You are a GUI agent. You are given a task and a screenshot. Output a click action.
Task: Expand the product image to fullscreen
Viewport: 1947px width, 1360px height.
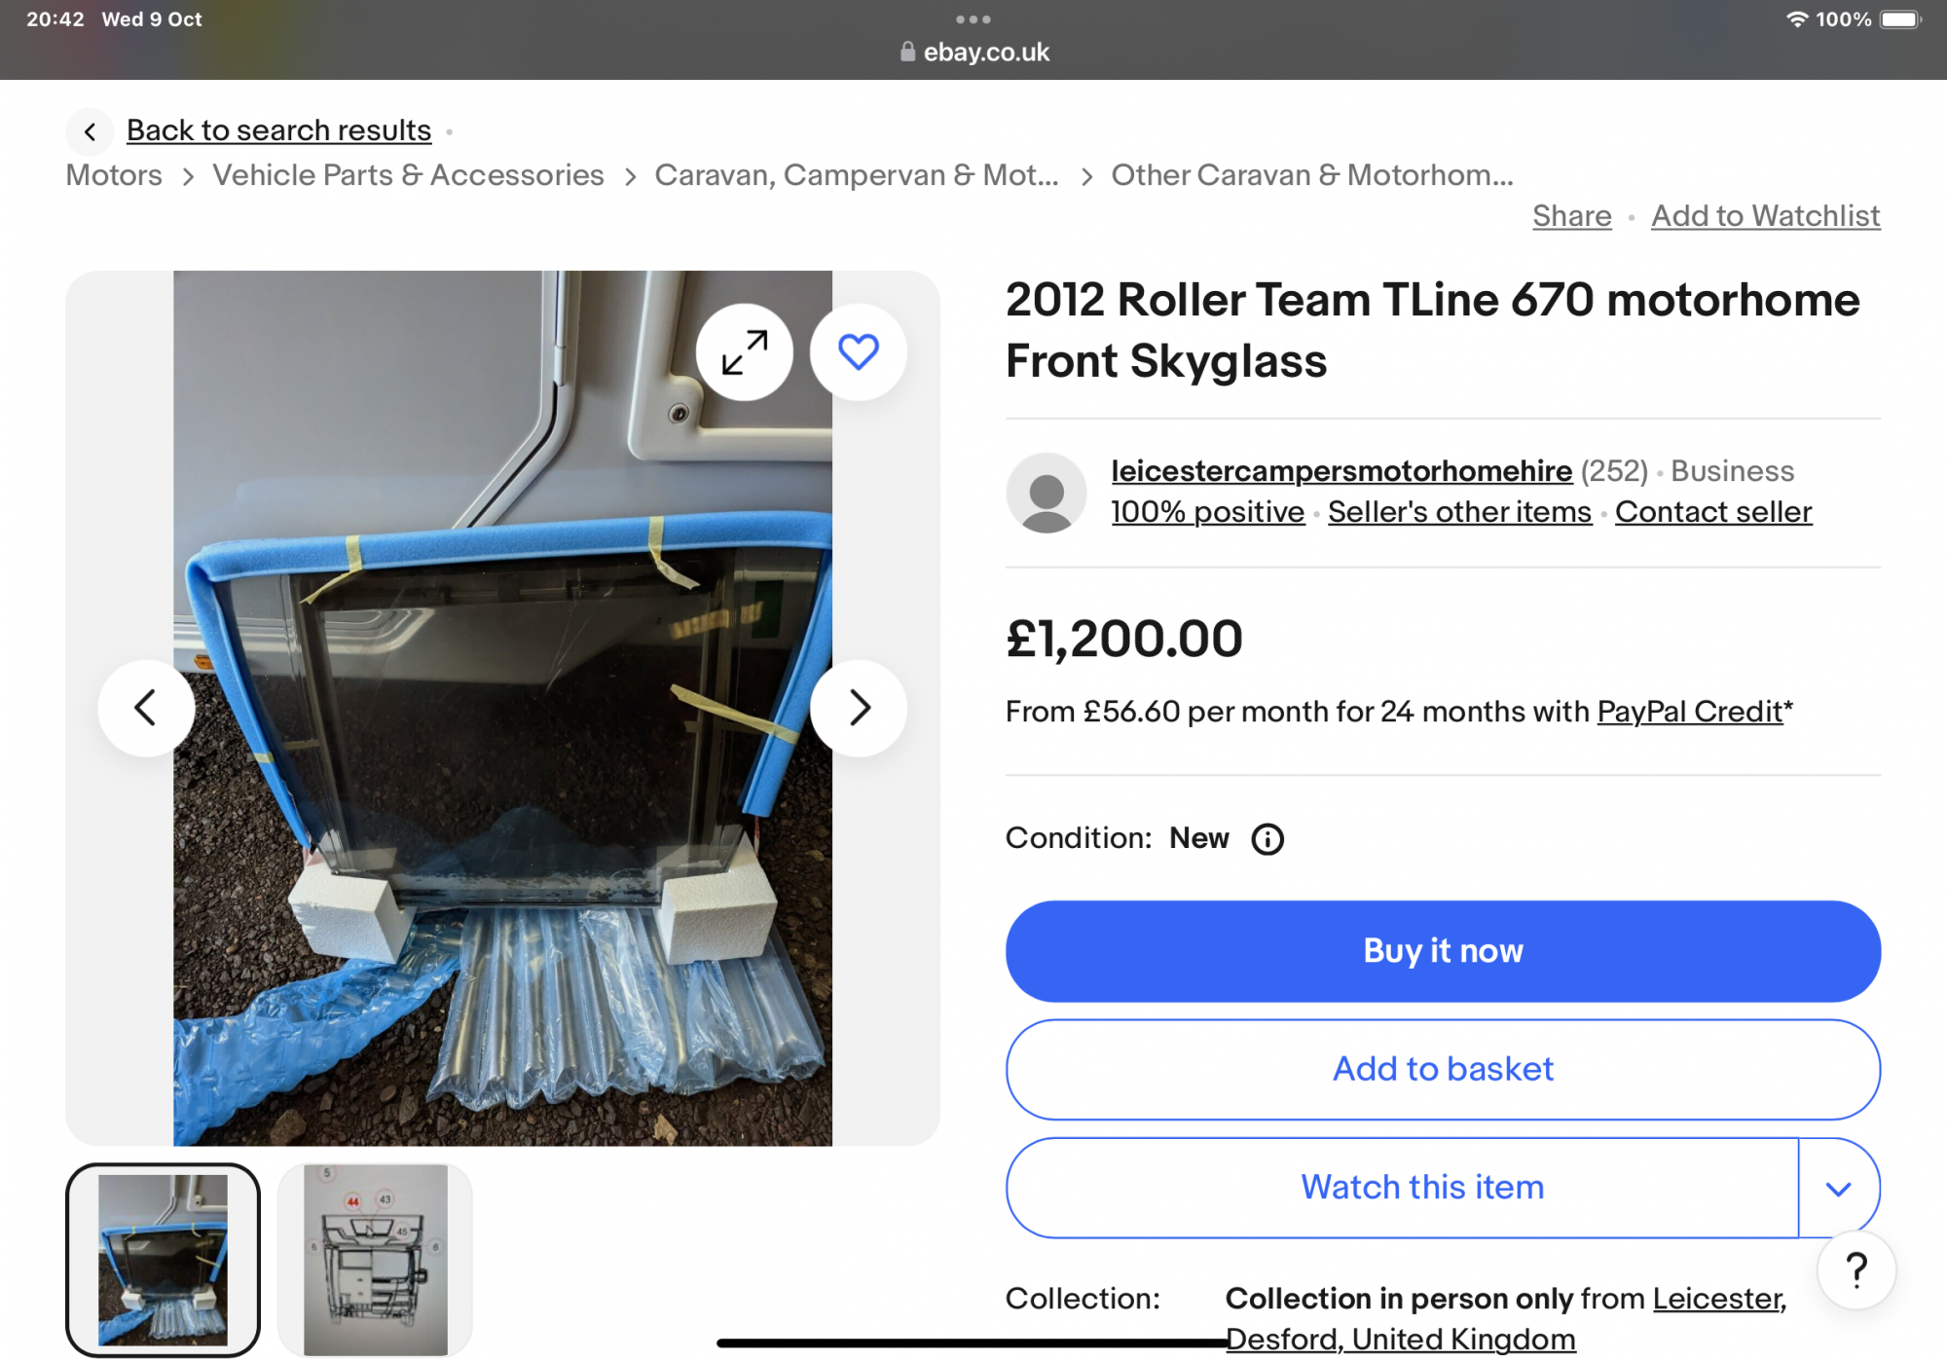click(x=744, y=351)
